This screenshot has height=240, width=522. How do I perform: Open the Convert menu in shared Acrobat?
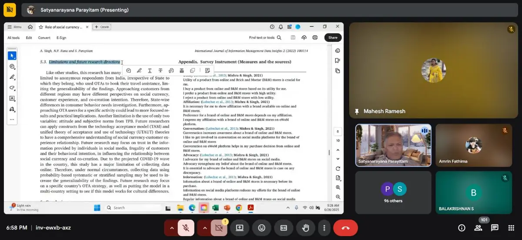pos(44,37)
